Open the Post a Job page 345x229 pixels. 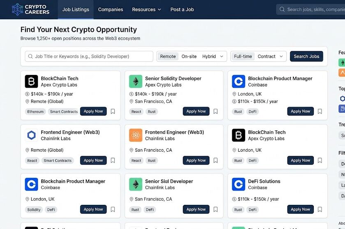click(182, 9)
